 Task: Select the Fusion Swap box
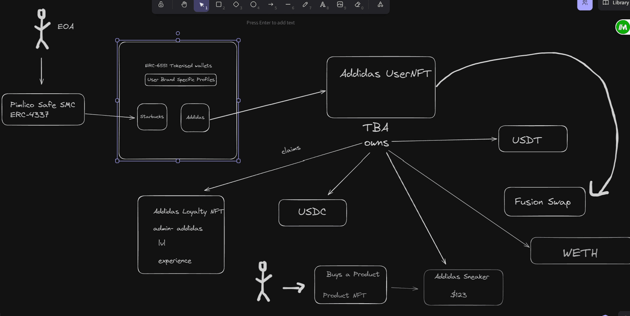545,202
